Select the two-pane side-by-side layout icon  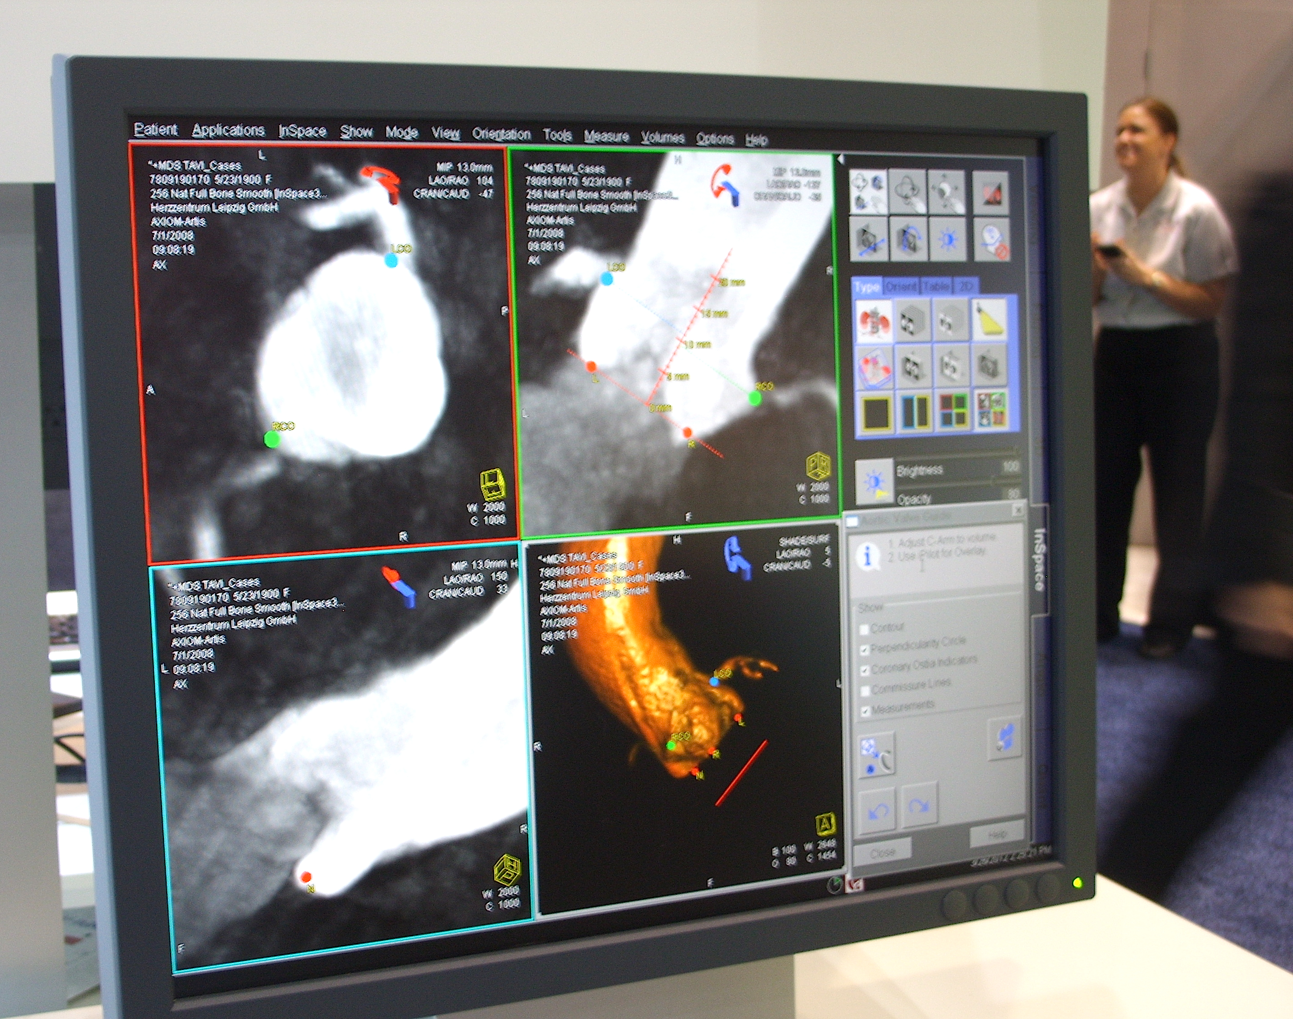point(915,412)
